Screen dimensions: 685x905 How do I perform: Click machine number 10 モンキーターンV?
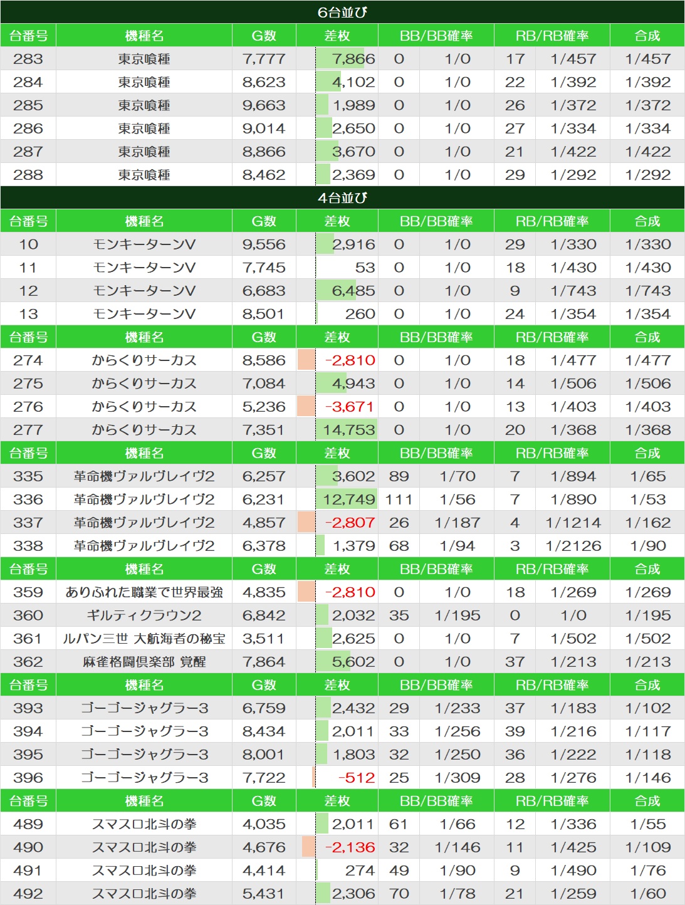click(x=28, y=244)
